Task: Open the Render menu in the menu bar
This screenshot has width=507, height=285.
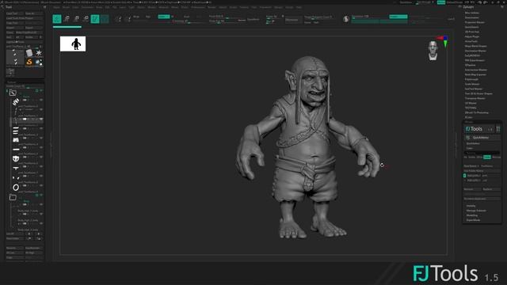Action: point(212,7)
